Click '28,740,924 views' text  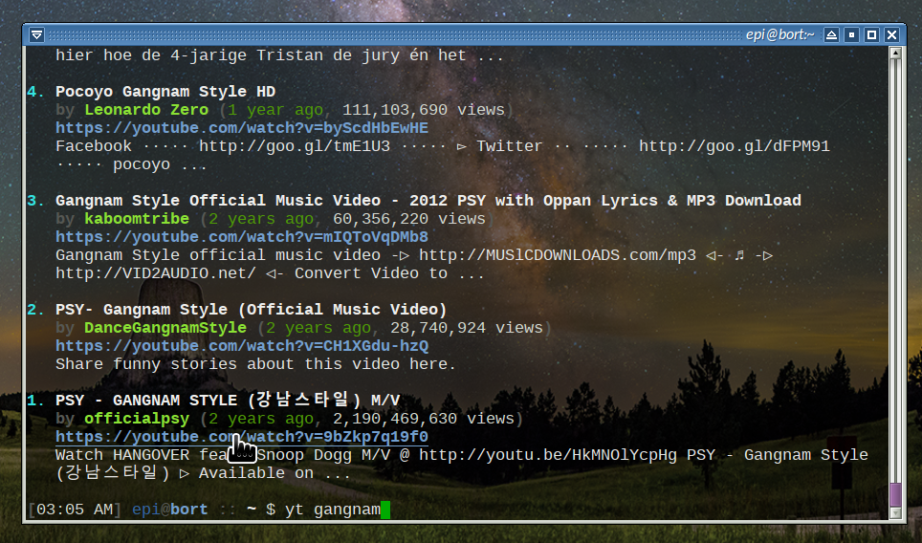point(467,327)
